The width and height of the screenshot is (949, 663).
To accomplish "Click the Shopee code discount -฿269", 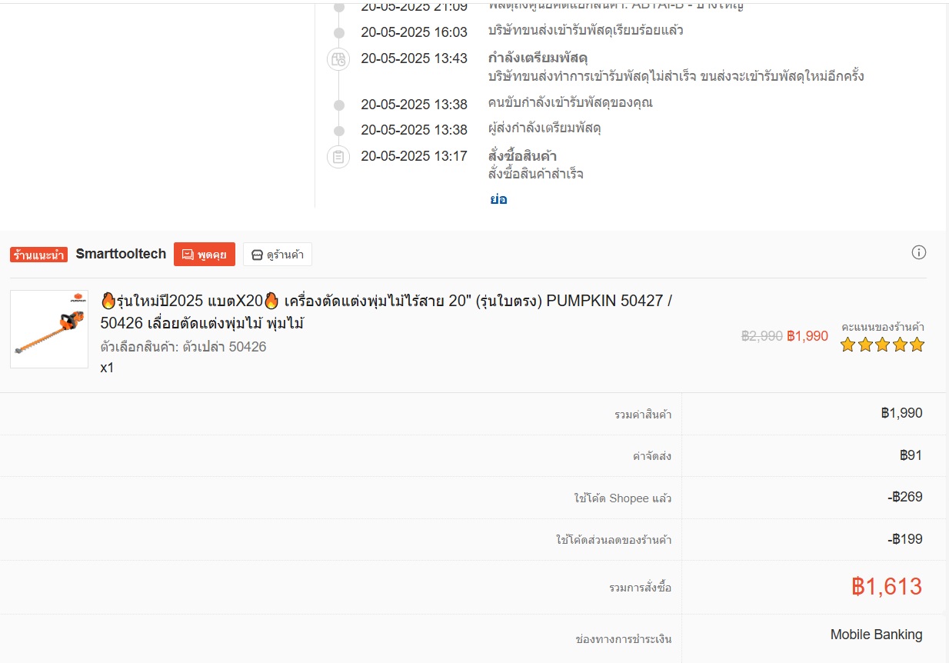I will 905,497.
